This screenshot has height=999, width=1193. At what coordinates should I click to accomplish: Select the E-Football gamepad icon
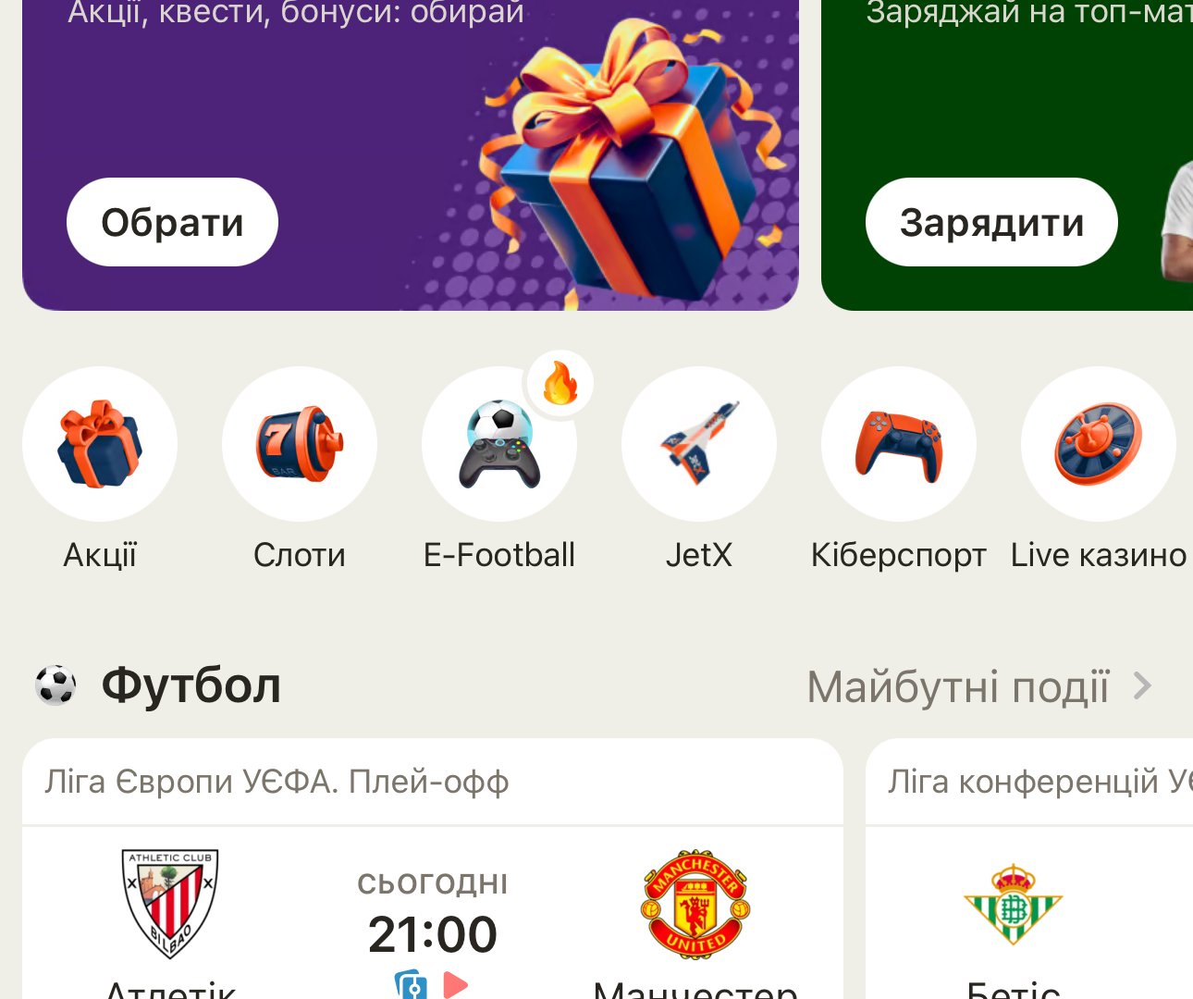pyautogui.click(x=499, y=444)
